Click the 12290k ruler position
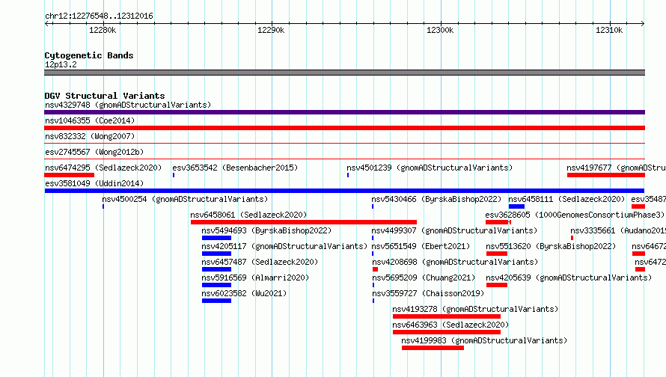The image size is (666, 377). coord(271,30)
